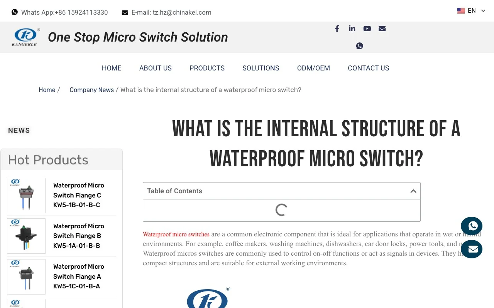The width and height of the screenshot is (494, 308).
Task: Open the EN language dropdown arrow
Action: [x=483, y=11]
